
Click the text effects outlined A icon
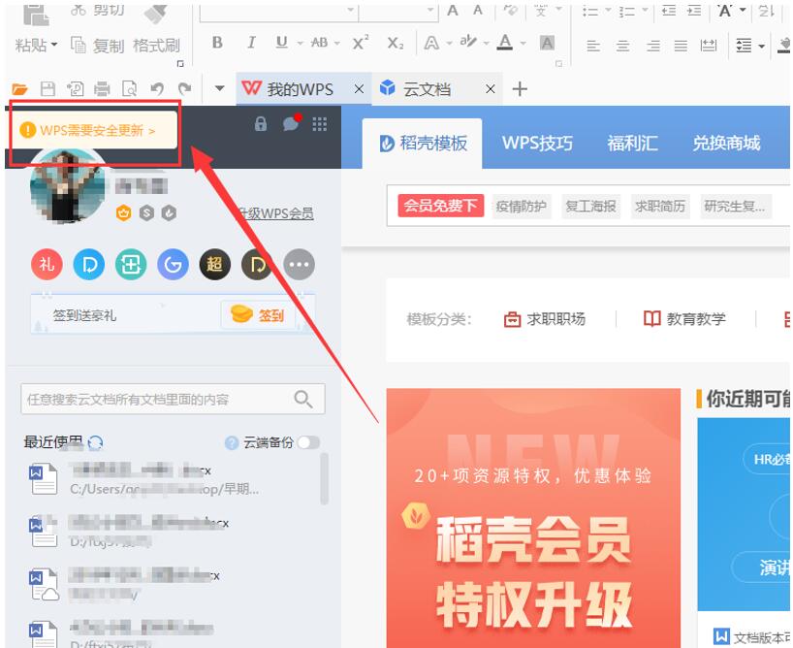(x=430, y=43)
